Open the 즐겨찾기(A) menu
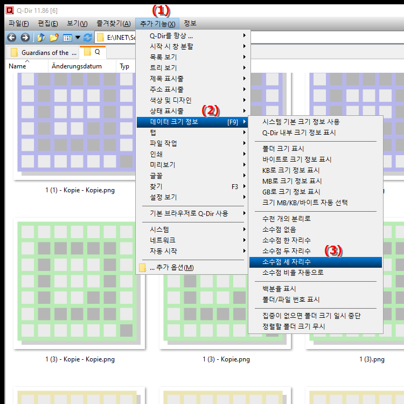404x404 pixels. (x=113, y=24)
